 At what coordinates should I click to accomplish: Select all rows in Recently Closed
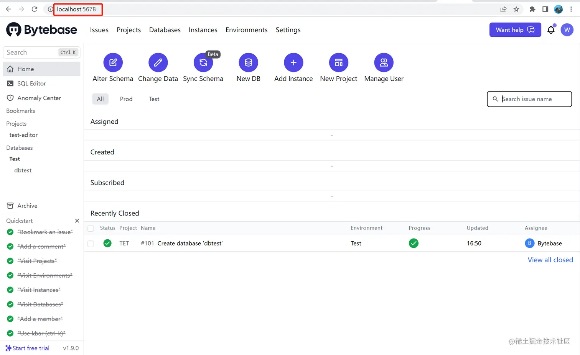pyautogui.click(x=91, y=228)
